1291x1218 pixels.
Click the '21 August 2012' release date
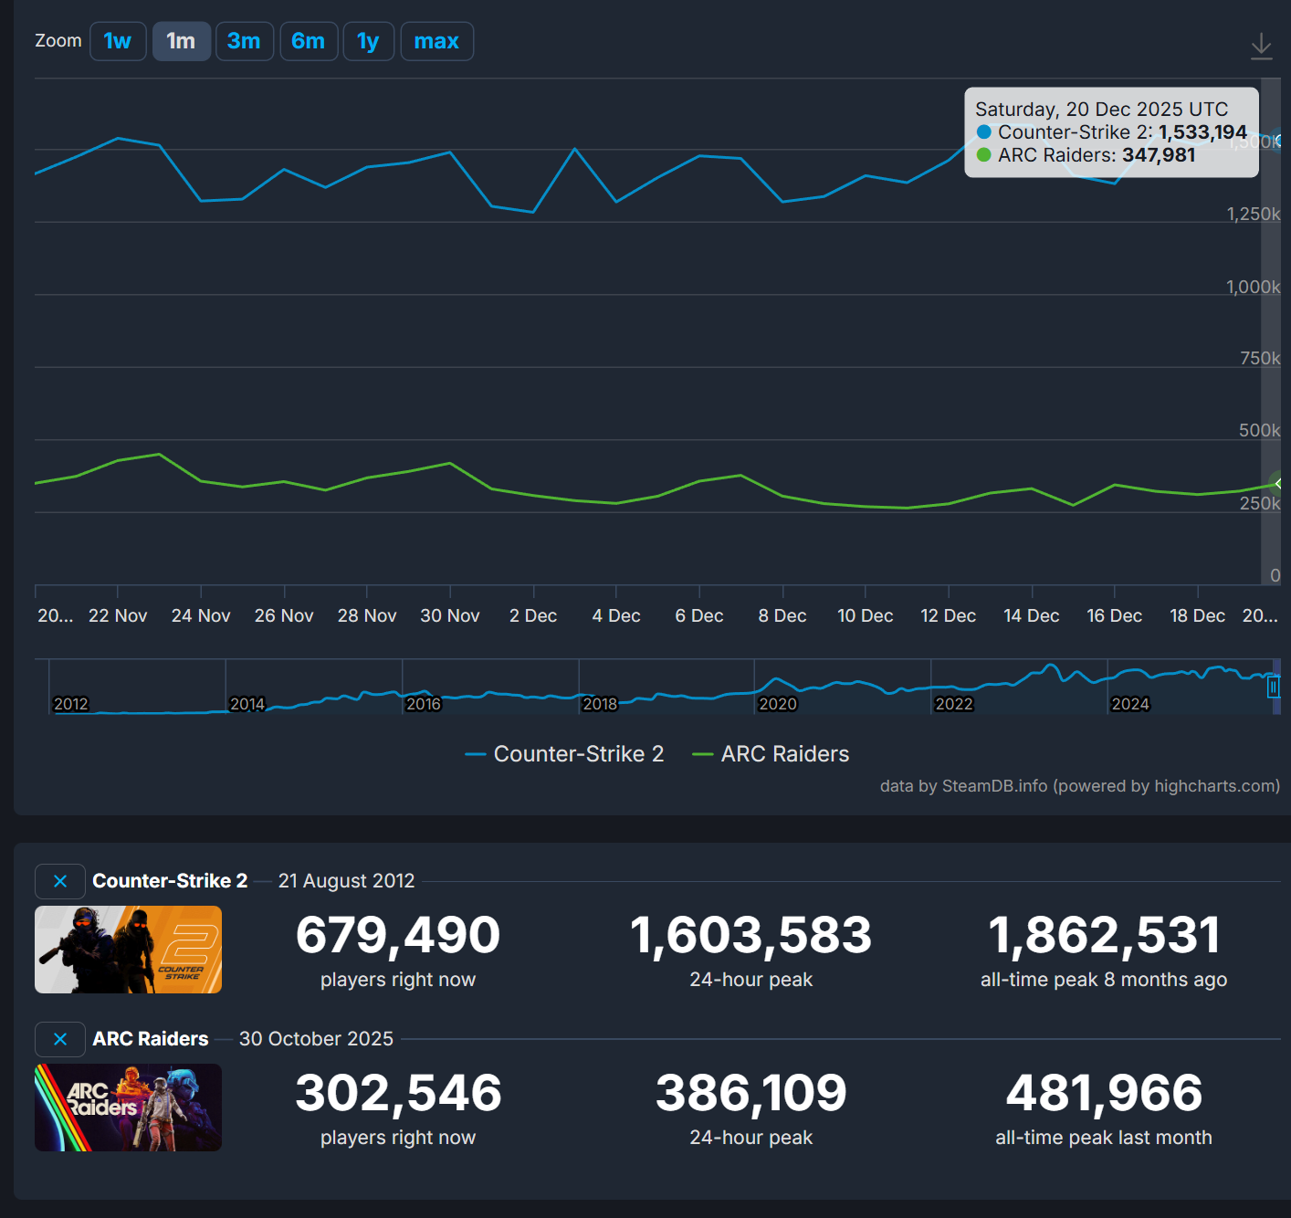tap(346, 881)
